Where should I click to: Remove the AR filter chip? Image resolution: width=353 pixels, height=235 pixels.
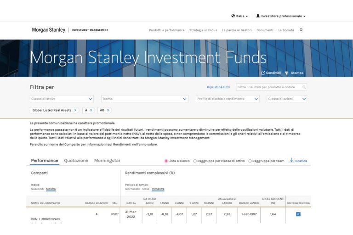(108, 110)
